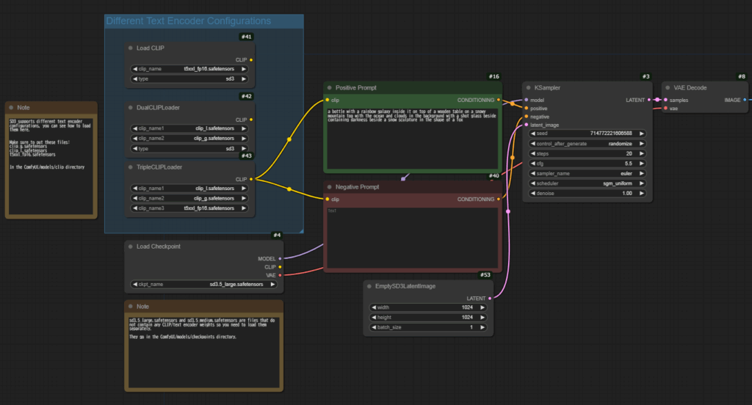This screenshot has height=405, width=752.
Task: Click the LATENT output port on EmptySD3LatentImage
Action: click(x=490, y=298)
